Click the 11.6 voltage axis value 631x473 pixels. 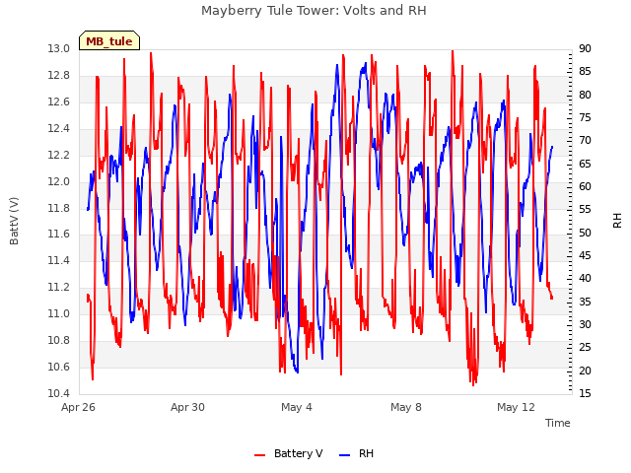pos(58,234)
